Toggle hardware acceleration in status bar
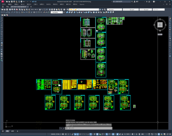The width and height of the screenshot is (172, 136). (159, 134)
